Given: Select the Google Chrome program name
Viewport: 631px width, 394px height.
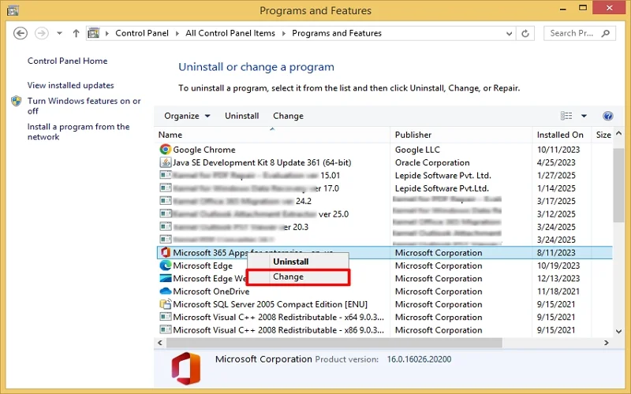Looking at the screenshot, I should [204, 150].
